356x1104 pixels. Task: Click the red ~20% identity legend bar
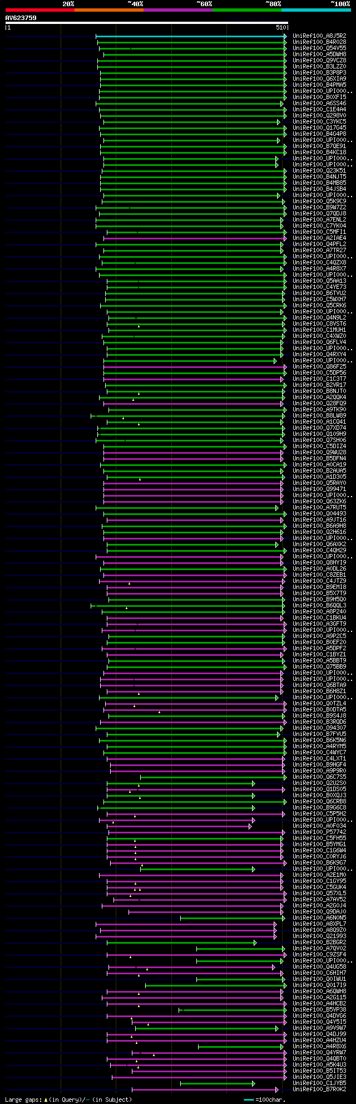pos(40,10)
